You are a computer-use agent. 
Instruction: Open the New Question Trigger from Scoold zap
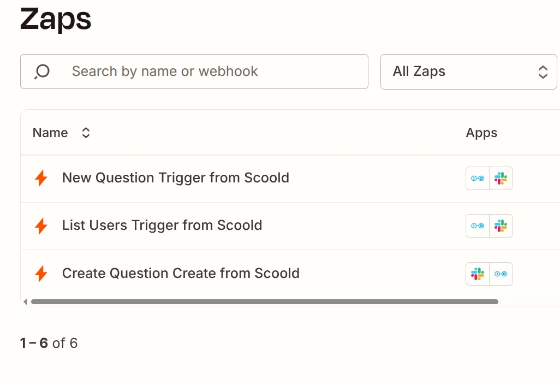[x=175, y=178]
